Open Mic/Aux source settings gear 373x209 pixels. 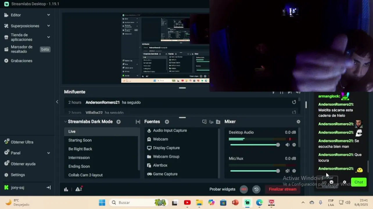294,171
